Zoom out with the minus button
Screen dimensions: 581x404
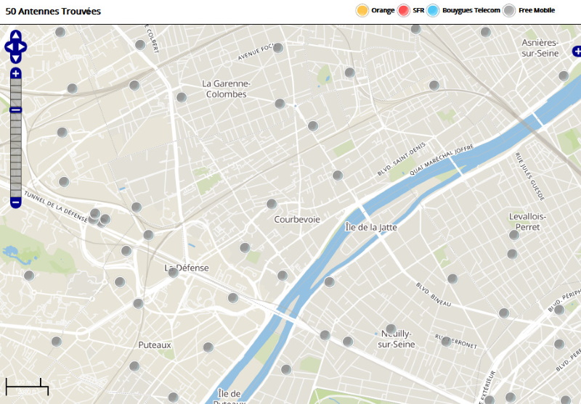(15, 202)
